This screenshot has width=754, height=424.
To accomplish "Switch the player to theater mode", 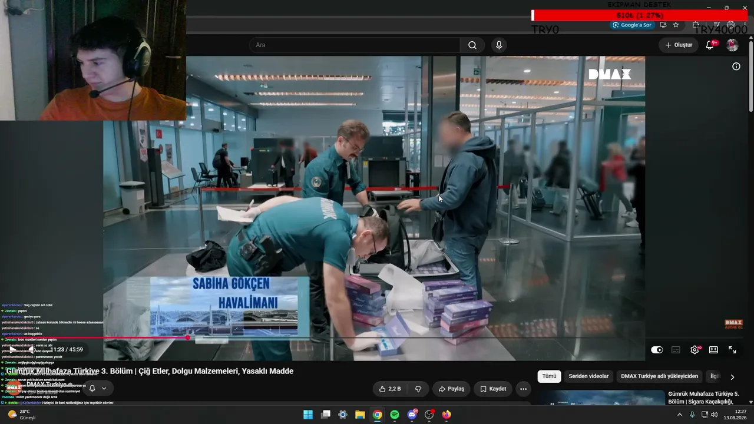I will click(713, 350).
